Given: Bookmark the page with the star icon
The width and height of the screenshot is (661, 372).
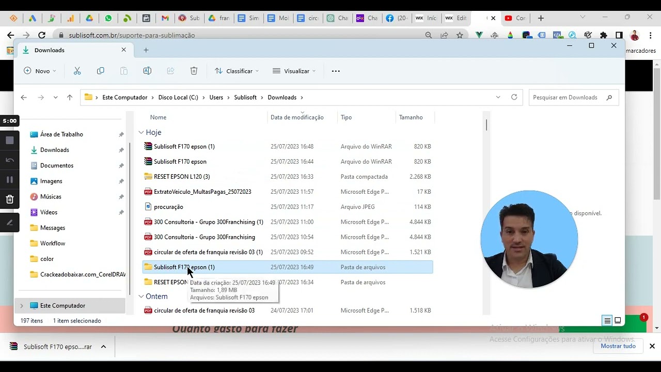Looking at the screenshot, I should (460, 35).
